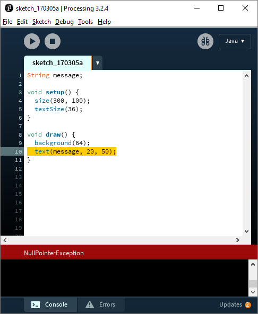Click on 'String message;' code line

(x=55, y=75)
